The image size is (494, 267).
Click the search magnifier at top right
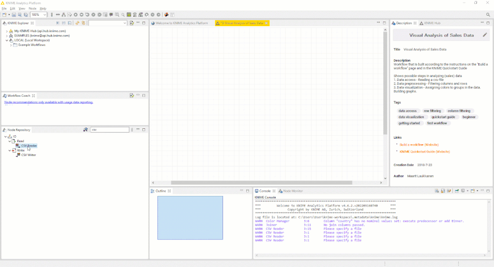(488, 15)
